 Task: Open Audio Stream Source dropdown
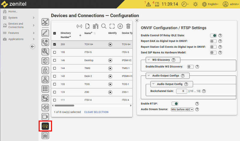coord(182,109)
